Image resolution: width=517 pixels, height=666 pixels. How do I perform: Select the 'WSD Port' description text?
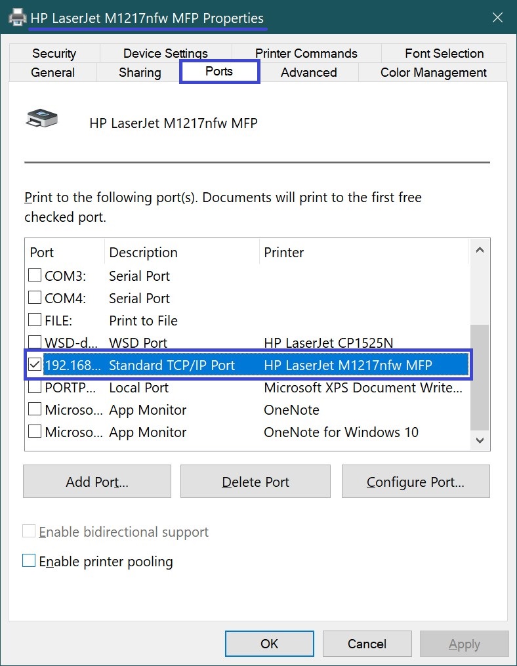(138, 343)
